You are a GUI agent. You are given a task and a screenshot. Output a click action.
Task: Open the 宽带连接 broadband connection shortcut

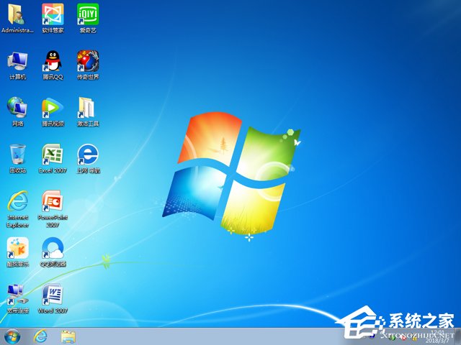17,295
